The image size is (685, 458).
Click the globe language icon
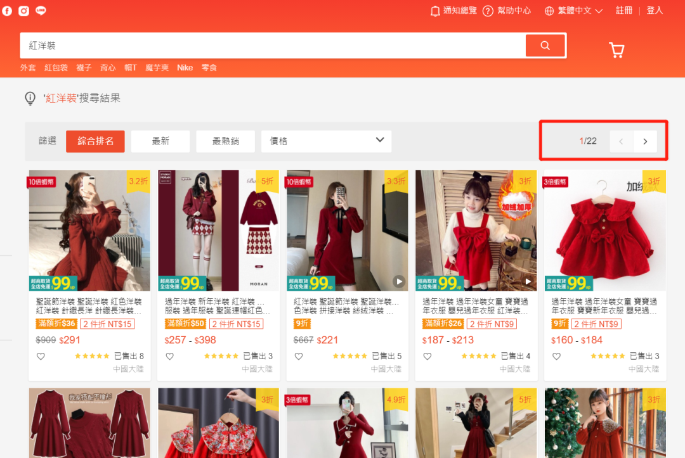pyautogui.click(x=549, y=11)
